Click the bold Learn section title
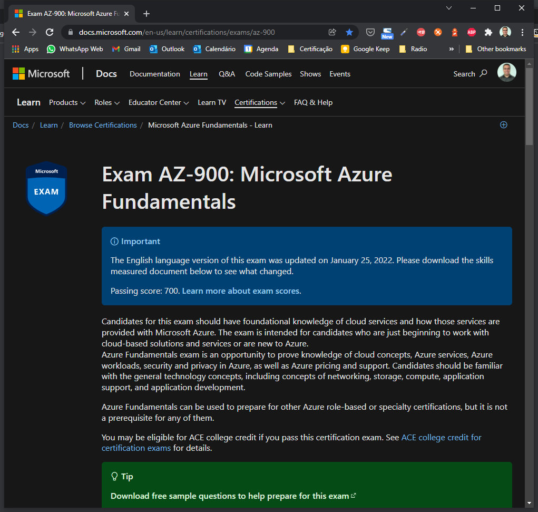The height and width of the screenshot is (512, 538). 29,102
